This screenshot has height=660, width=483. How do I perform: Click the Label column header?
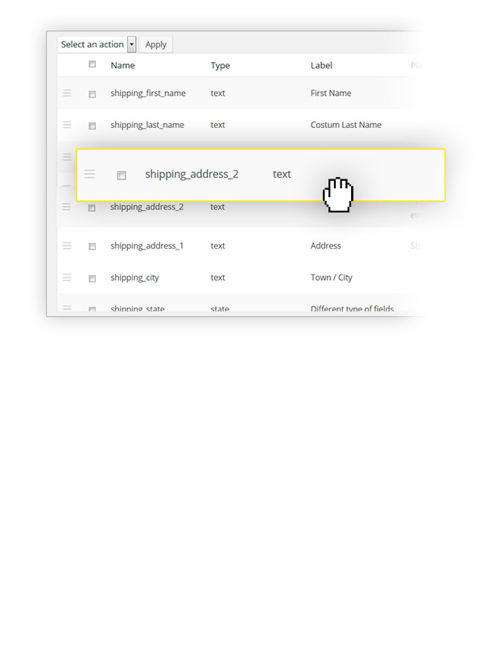coord(321,65)
